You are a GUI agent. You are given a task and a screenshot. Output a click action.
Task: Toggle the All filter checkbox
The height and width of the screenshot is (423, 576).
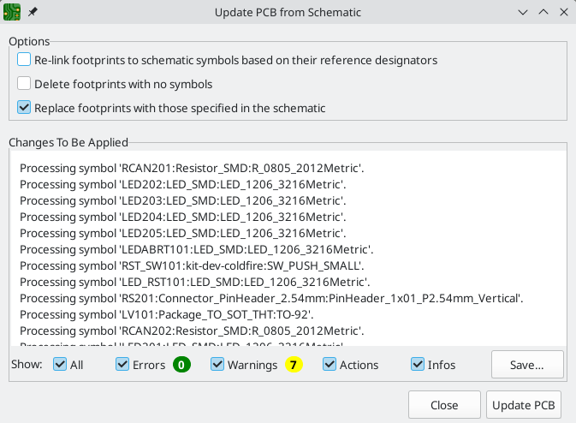pyautogui.click(x=60, y=365)
